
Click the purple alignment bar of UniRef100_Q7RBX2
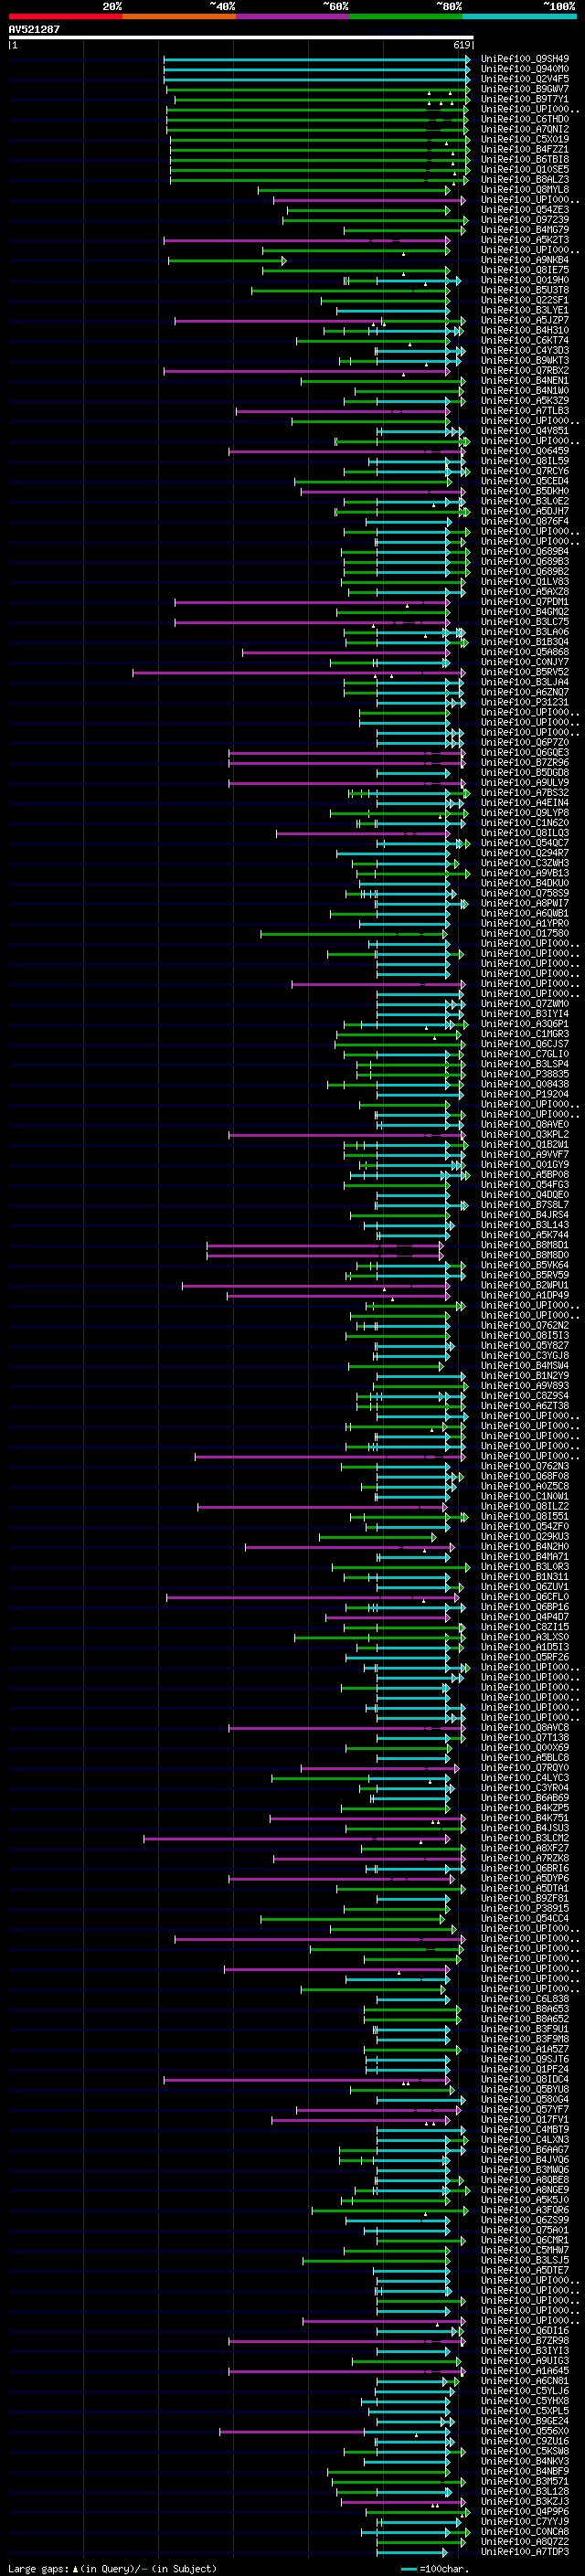click(x=307, y=371)
